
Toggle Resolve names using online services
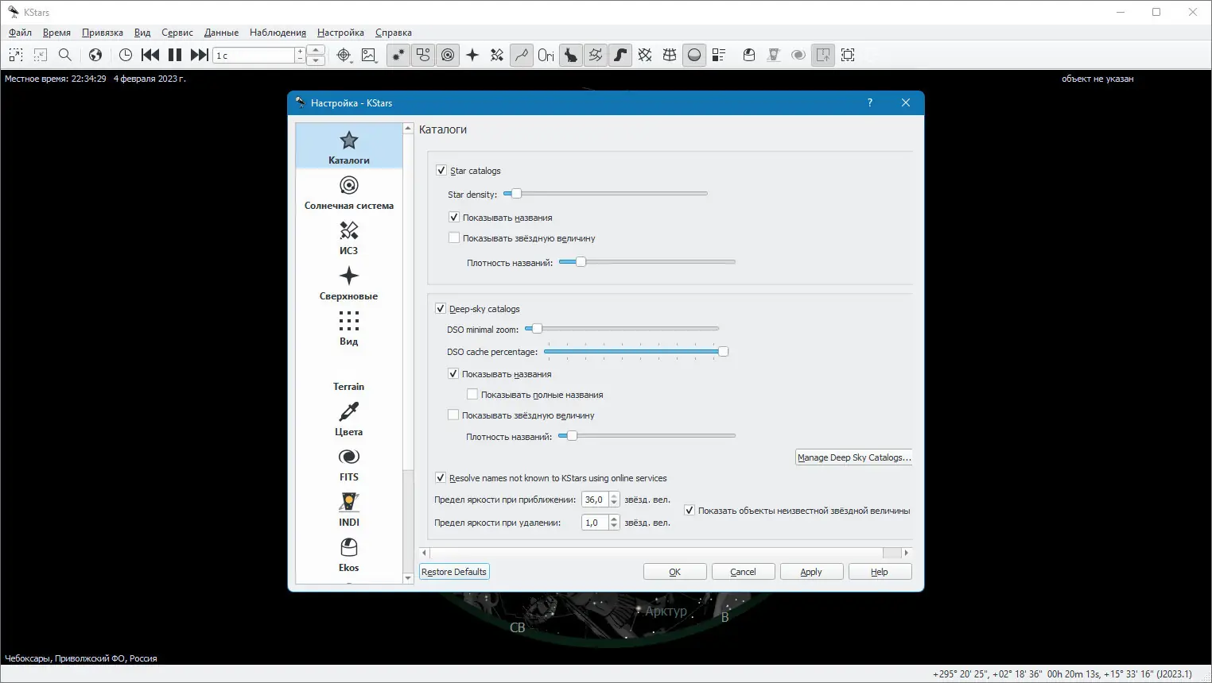[x=441, y=477]
